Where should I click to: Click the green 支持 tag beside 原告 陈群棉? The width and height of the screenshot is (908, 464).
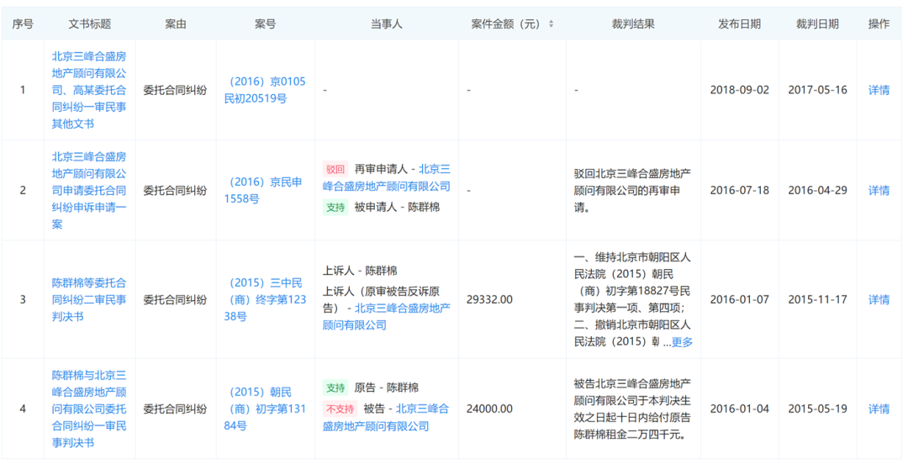335,388
